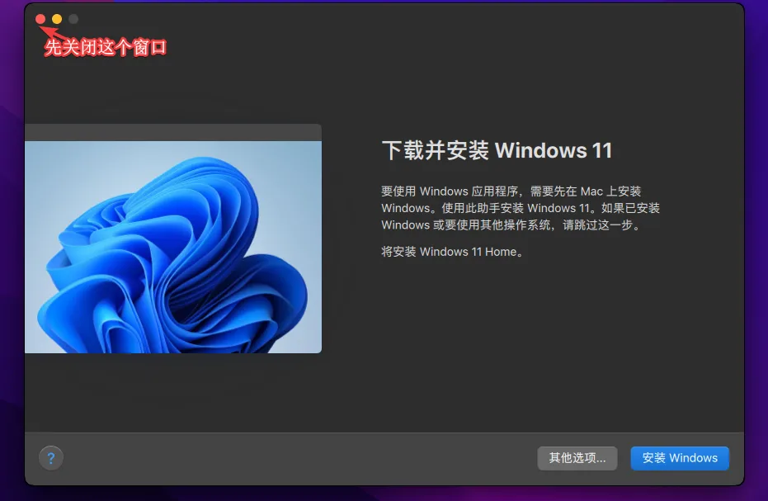Select the 下载并安装 Windows 11 heading
This screenshot has width=768, height=501.
(497, 151)
